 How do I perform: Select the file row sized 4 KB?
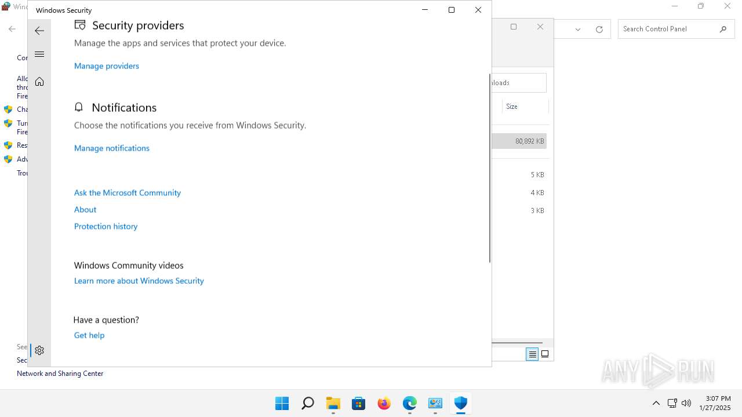[519, 193]
